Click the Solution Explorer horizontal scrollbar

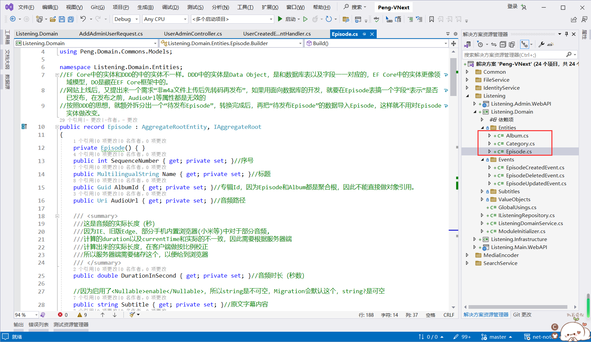tap(518, 307)
